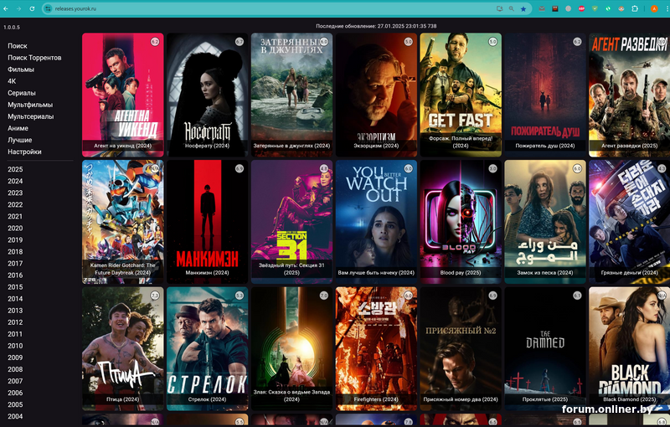Select the Мультсериалы category
The height and width of the screenshot is (427, 670).
click(31, 116)
